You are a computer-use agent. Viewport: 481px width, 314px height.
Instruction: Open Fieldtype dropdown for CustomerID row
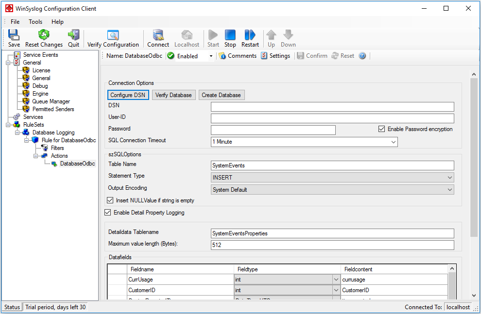336,290
